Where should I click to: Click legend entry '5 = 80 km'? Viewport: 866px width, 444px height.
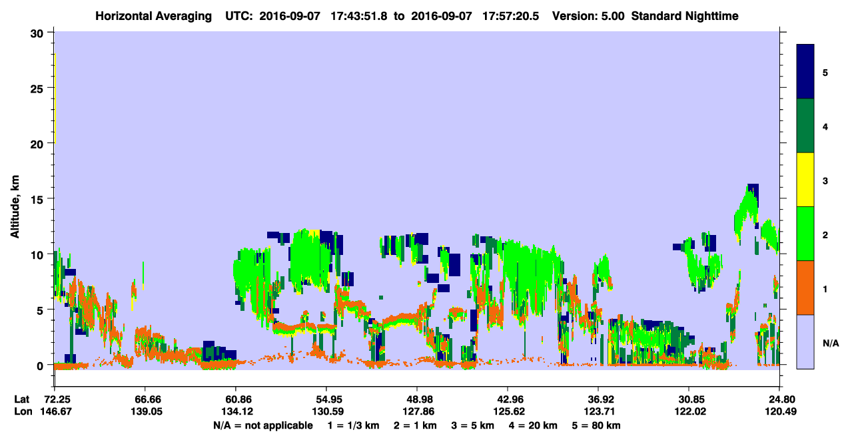point(596,425)
